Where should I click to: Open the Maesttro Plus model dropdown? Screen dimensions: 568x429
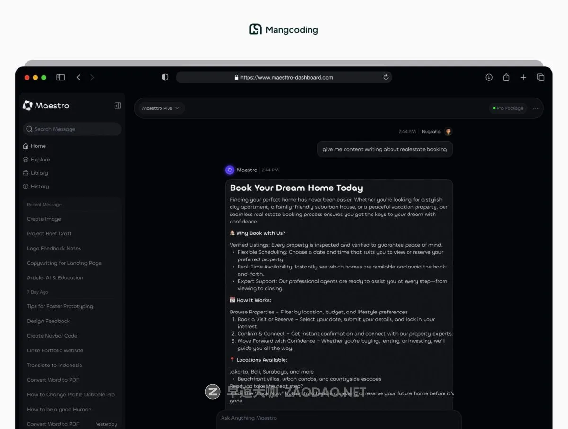click(161, 108)
